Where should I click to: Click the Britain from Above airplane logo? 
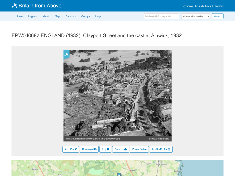(x=14, y=5)
